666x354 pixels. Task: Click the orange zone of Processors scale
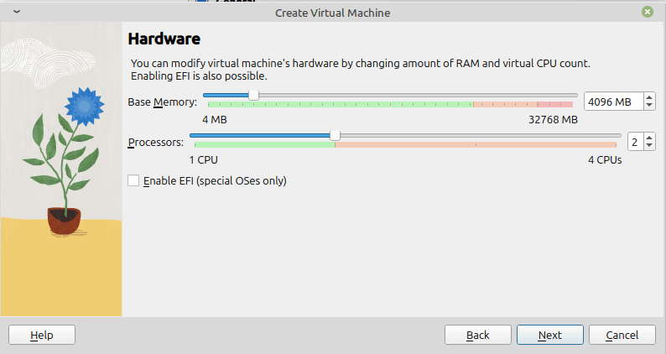click(x=476, y=145)
